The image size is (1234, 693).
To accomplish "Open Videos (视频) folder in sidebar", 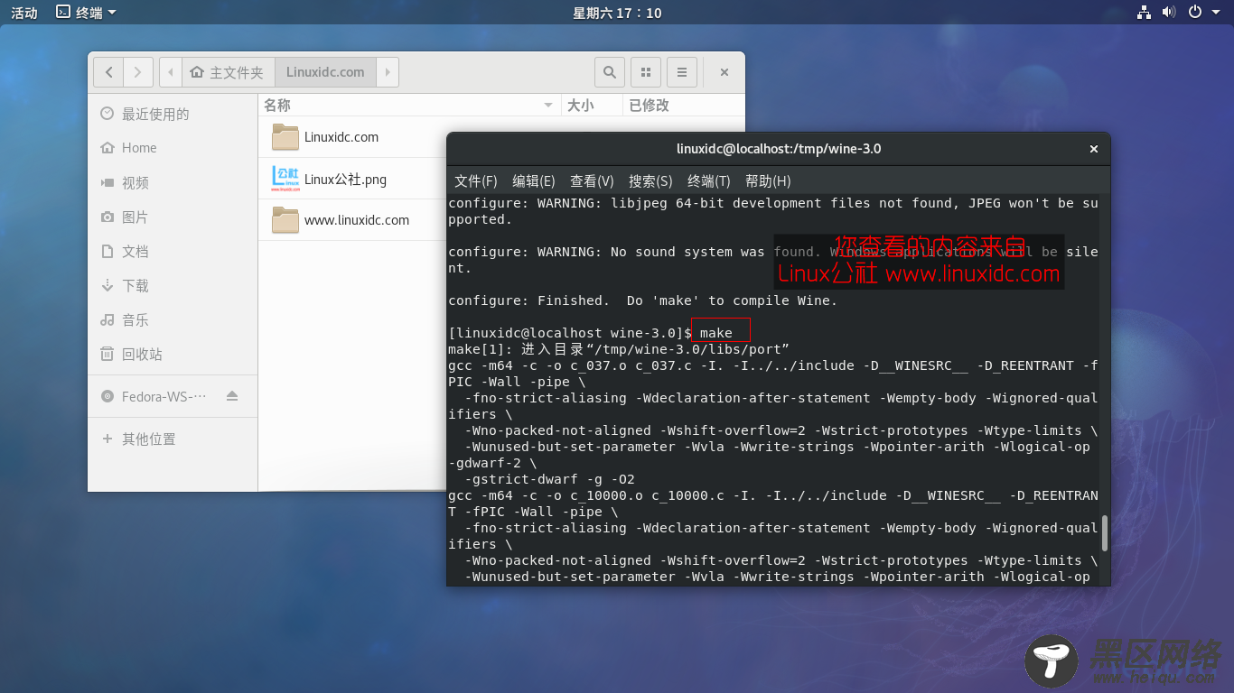I will coord(173,182).
